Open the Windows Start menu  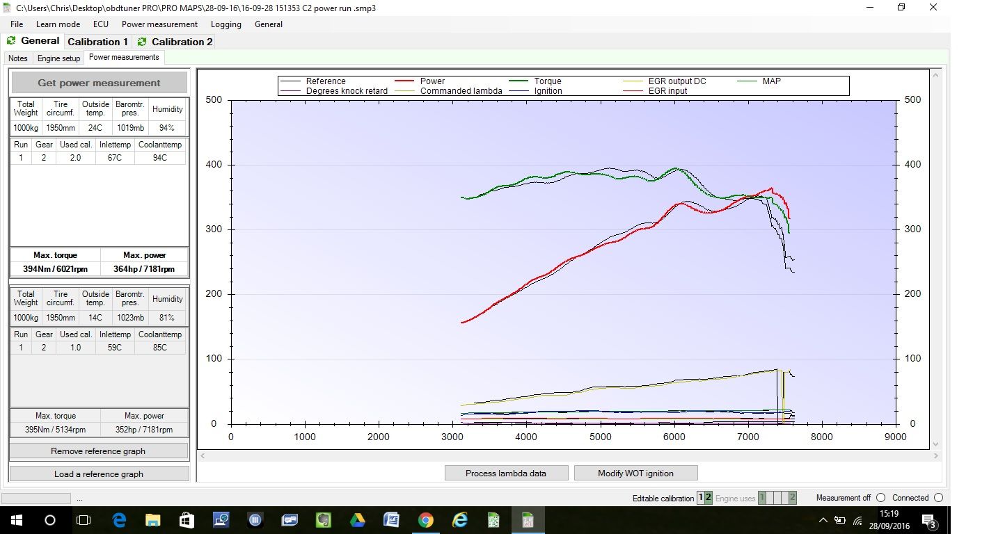click(x=17, y=520)
